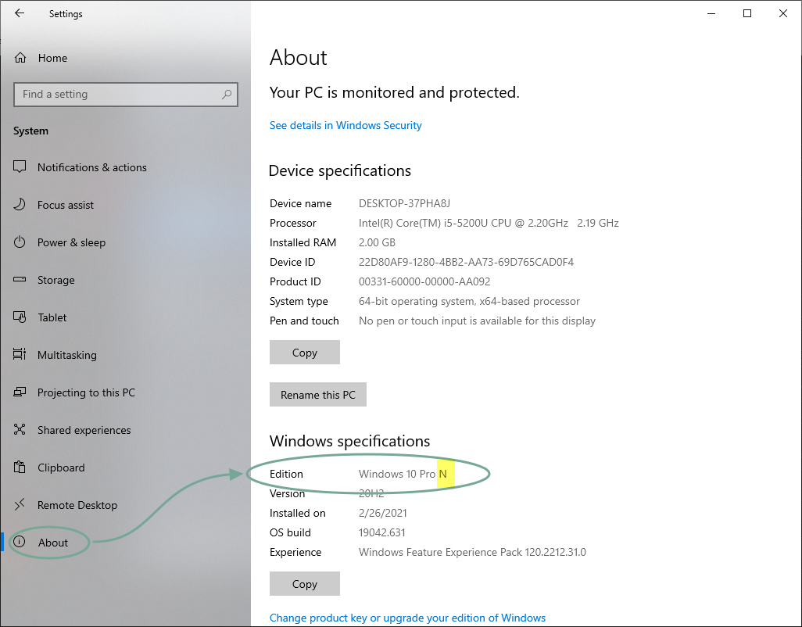This screenshot has height=627, width=802.
Task: Open Shared experiences settings
Action: 125,430
